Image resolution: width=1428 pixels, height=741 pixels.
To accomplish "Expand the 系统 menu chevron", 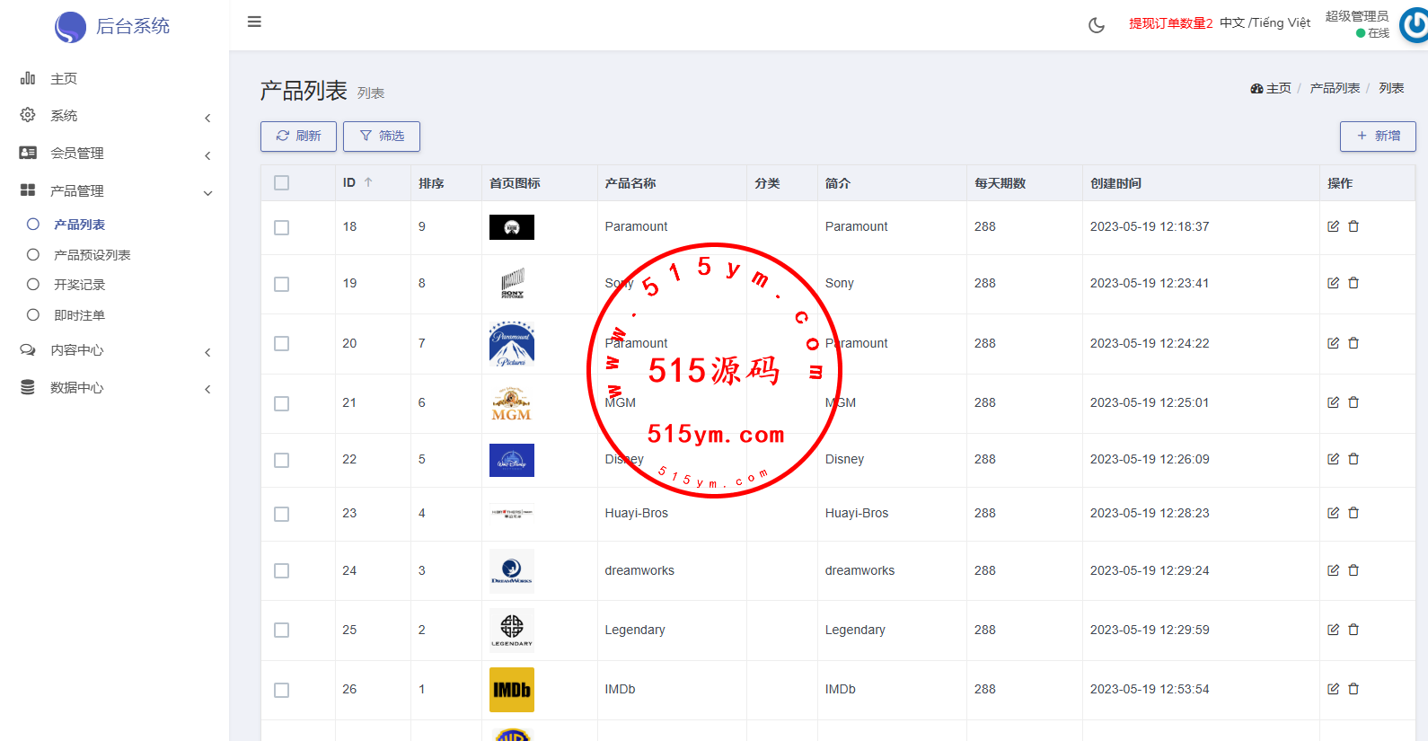I will click(207, 118).
